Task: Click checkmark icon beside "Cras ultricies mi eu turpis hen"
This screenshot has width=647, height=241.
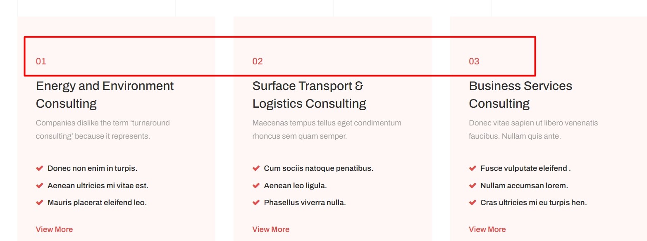Action: [x=473, y=203]
